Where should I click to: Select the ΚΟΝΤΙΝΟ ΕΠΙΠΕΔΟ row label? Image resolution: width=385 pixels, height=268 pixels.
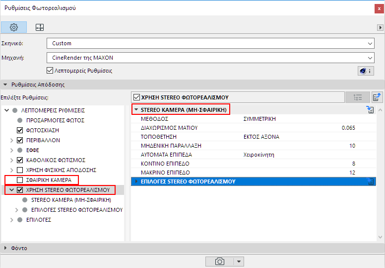(165, 164)
